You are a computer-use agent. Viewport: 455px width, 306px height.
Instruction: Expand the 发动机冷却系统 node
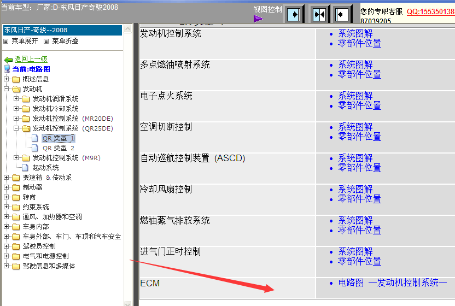pos(16,109)
